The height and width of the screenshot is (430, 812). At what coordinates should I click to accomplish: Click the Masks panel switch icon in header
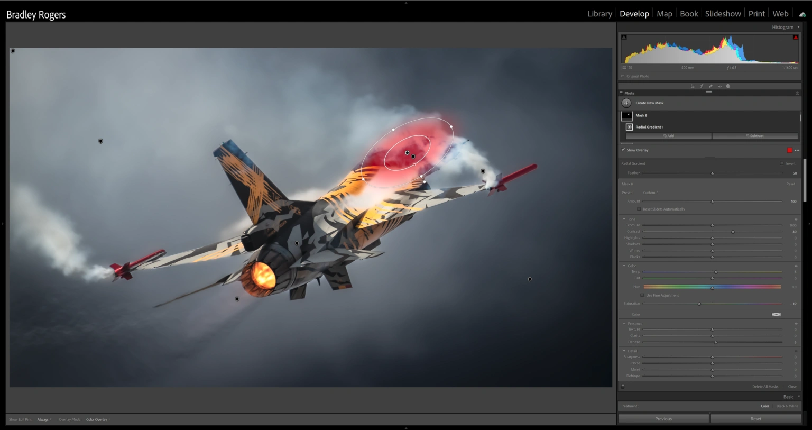pyautogui.click(x=621, y=93)
